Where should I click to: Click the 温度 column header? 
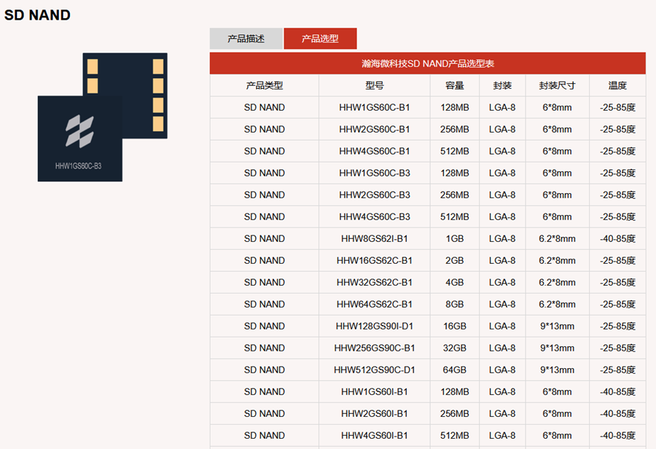(x=617, y=85)
